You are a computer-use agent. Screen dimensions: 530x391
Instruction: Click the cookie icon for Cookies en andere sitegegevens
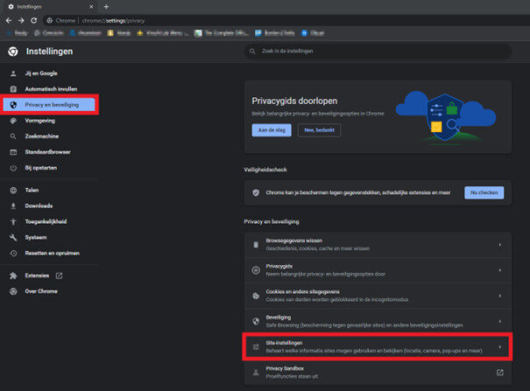click(x=256, y=296)
